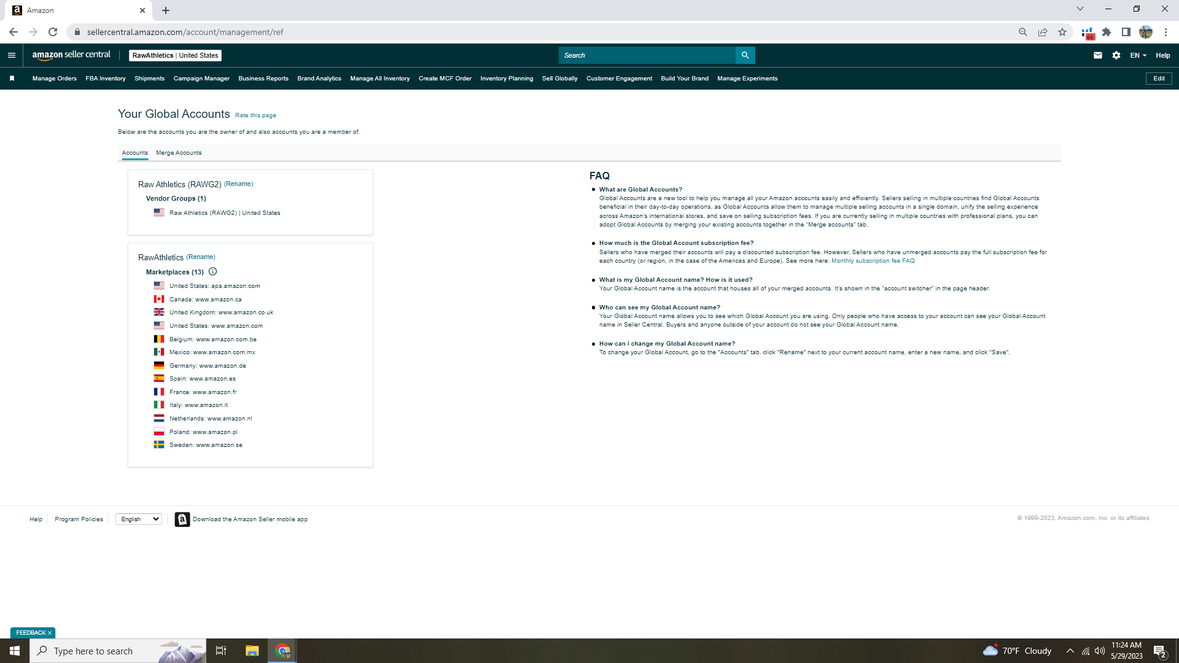Show hidden system tray icons
Viewport: 1179px width, 663px height.
pos(1070,651)
